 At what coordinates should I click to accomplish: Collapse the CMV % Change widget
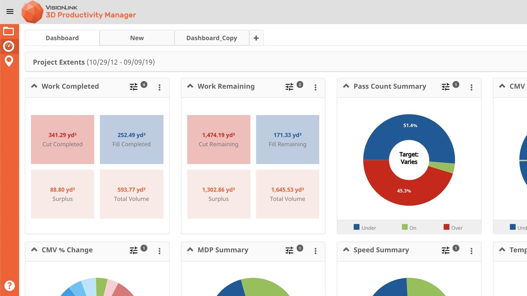click(x=34, y=249)
